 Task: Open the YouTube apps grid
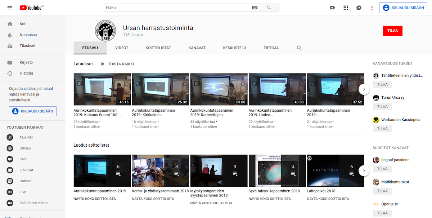(346, 8)
